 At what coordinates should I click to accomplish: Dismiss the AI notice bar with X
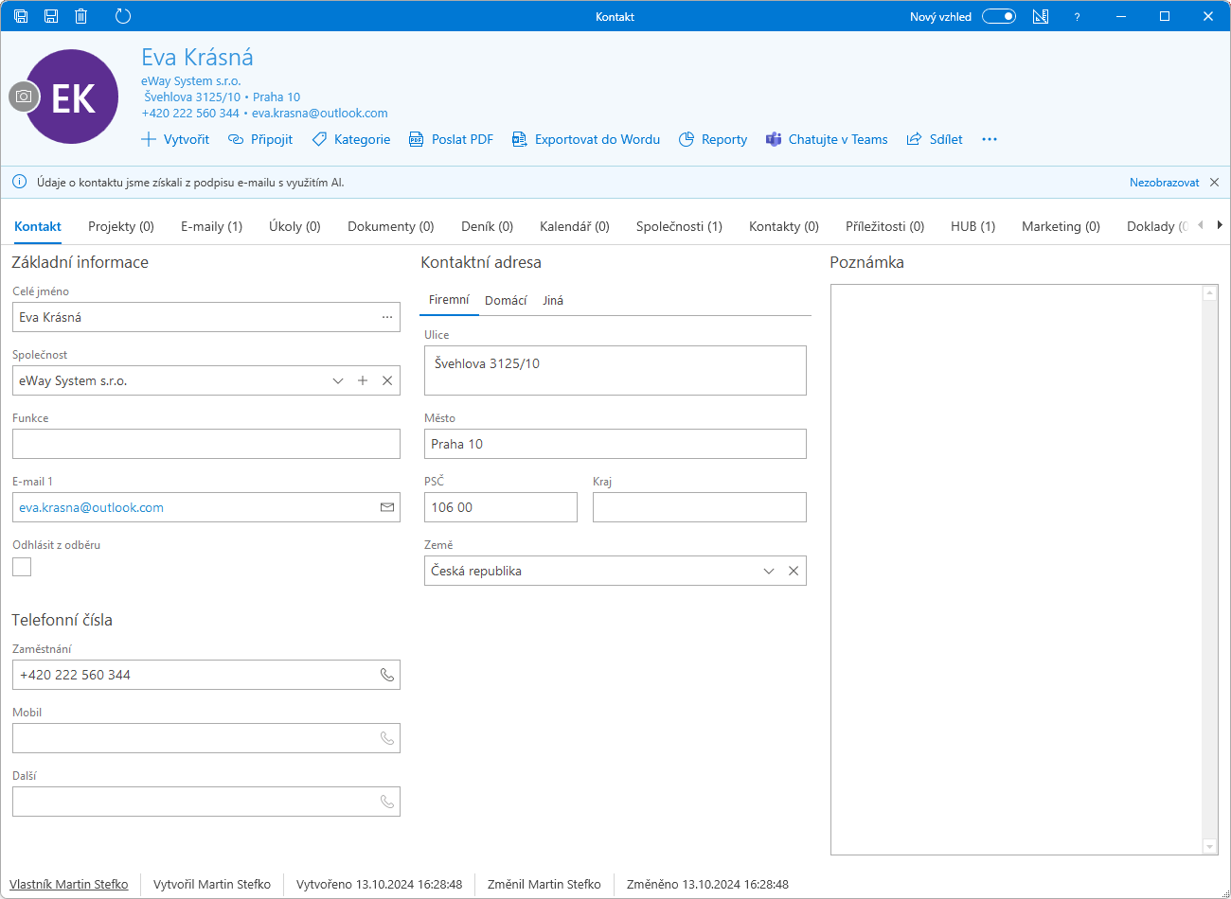pyautogui.click(x=1215, y=183)
